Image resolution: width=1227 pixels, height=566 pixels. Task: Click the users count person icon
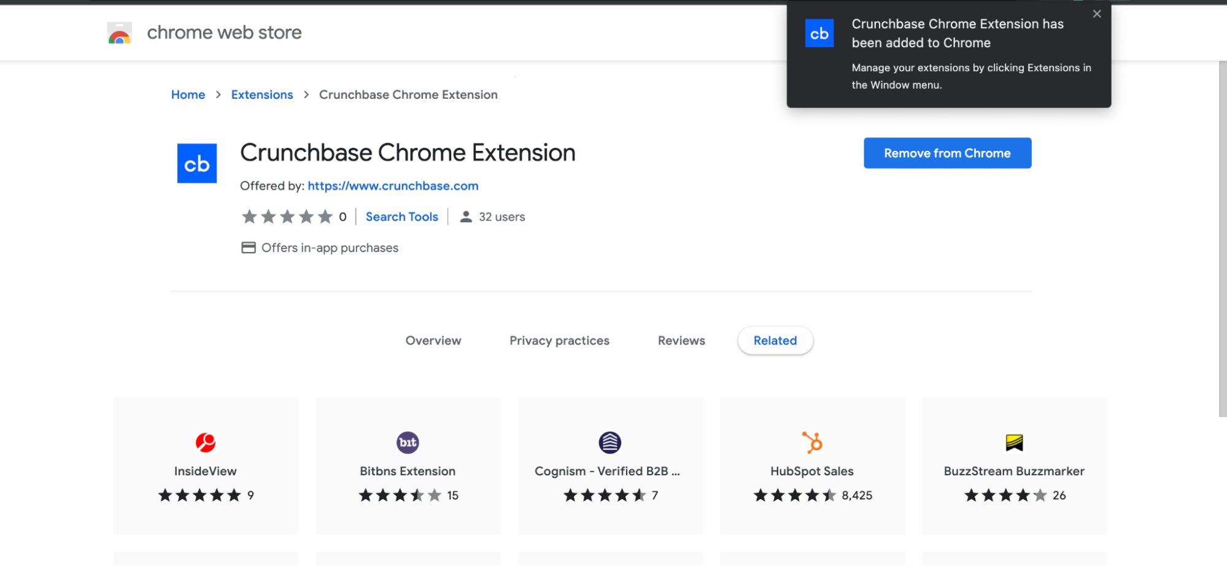coord(465,216)
